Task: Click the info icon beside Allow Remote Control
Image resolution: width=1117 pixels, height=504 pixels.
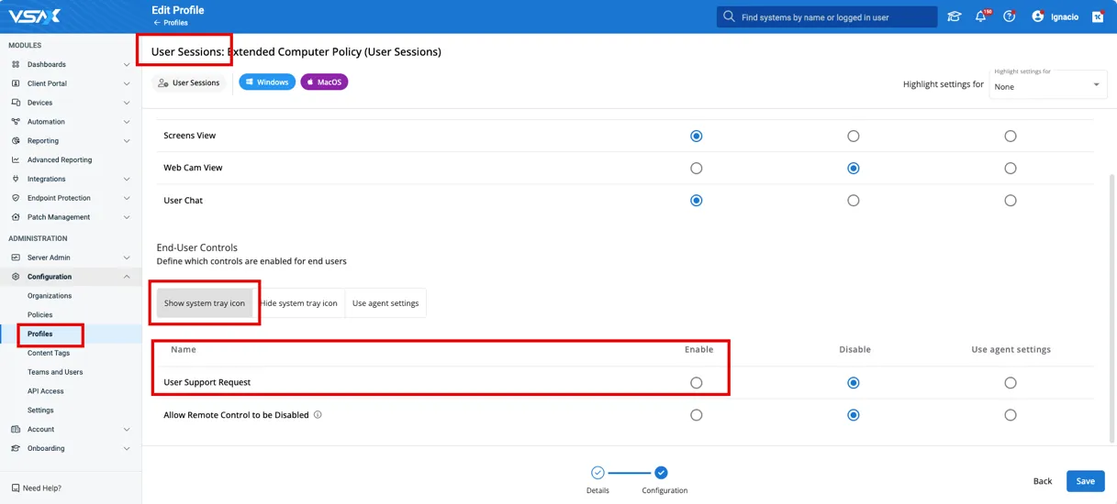Action: [x=318, y=415]
